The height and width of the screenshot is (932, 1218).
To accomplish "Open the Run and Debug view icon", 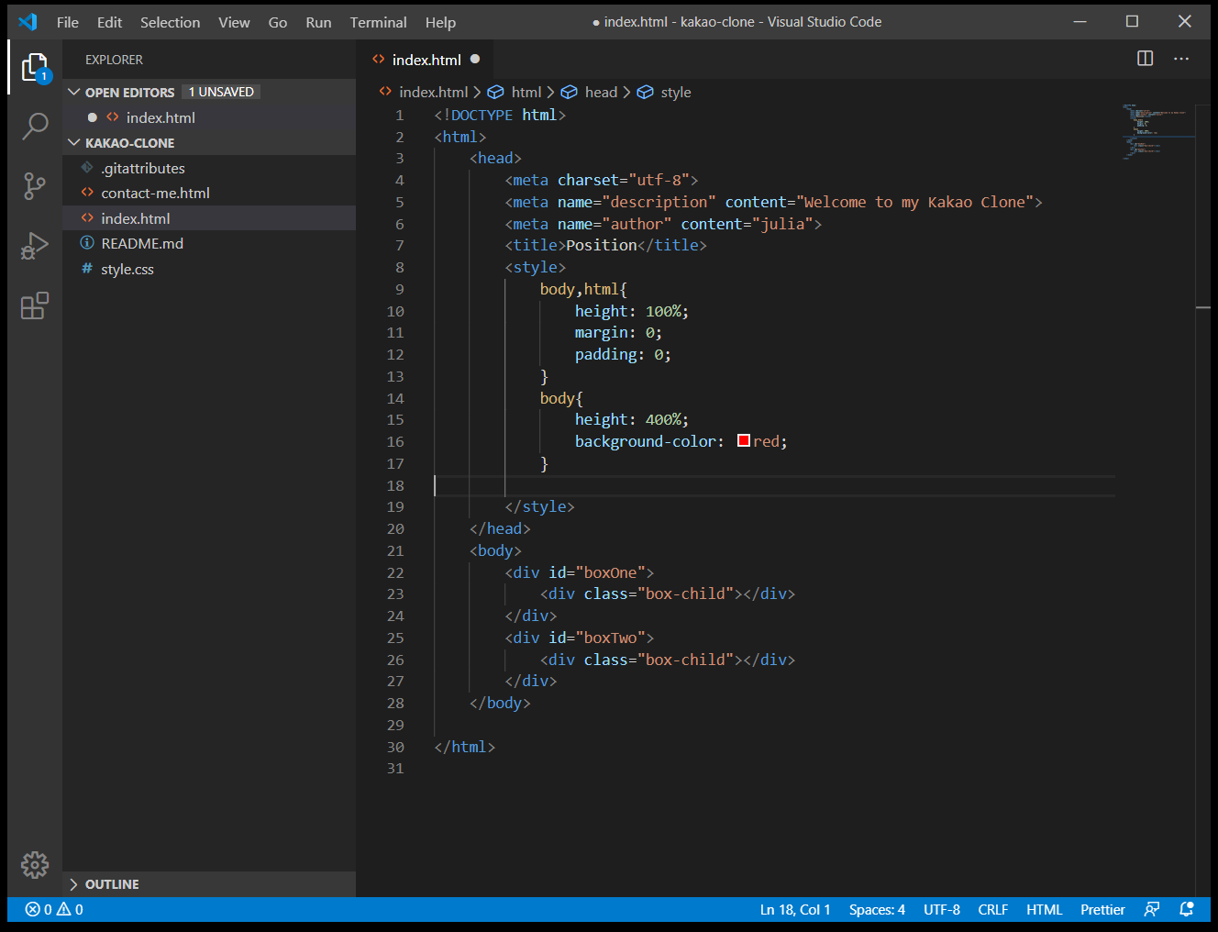I will click(x=35, y=246).
